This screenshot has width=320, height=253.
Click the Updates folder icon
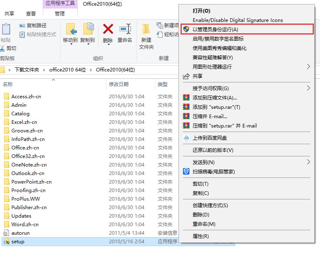point(7,216)
